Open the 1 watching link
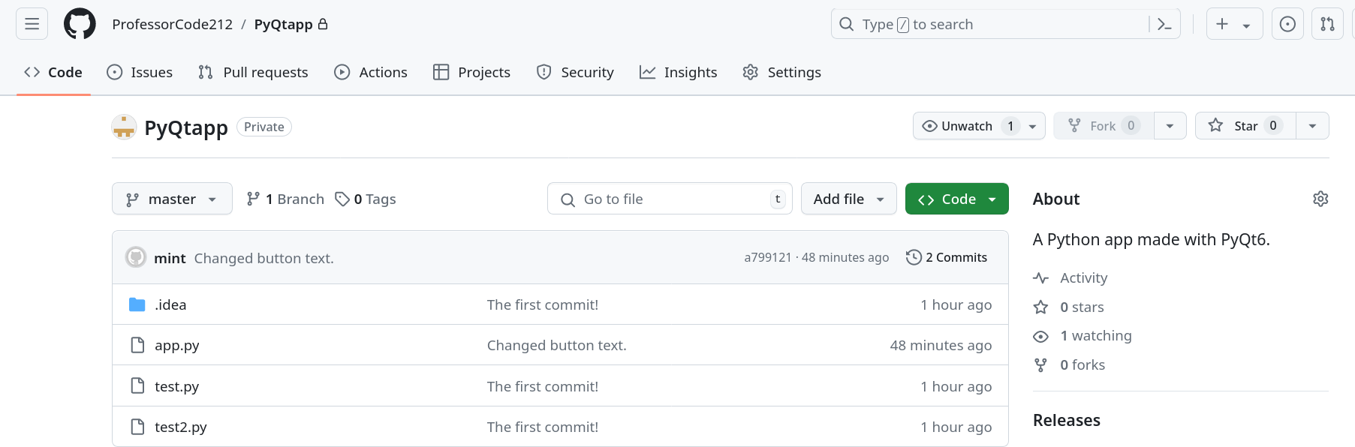 1082,335
